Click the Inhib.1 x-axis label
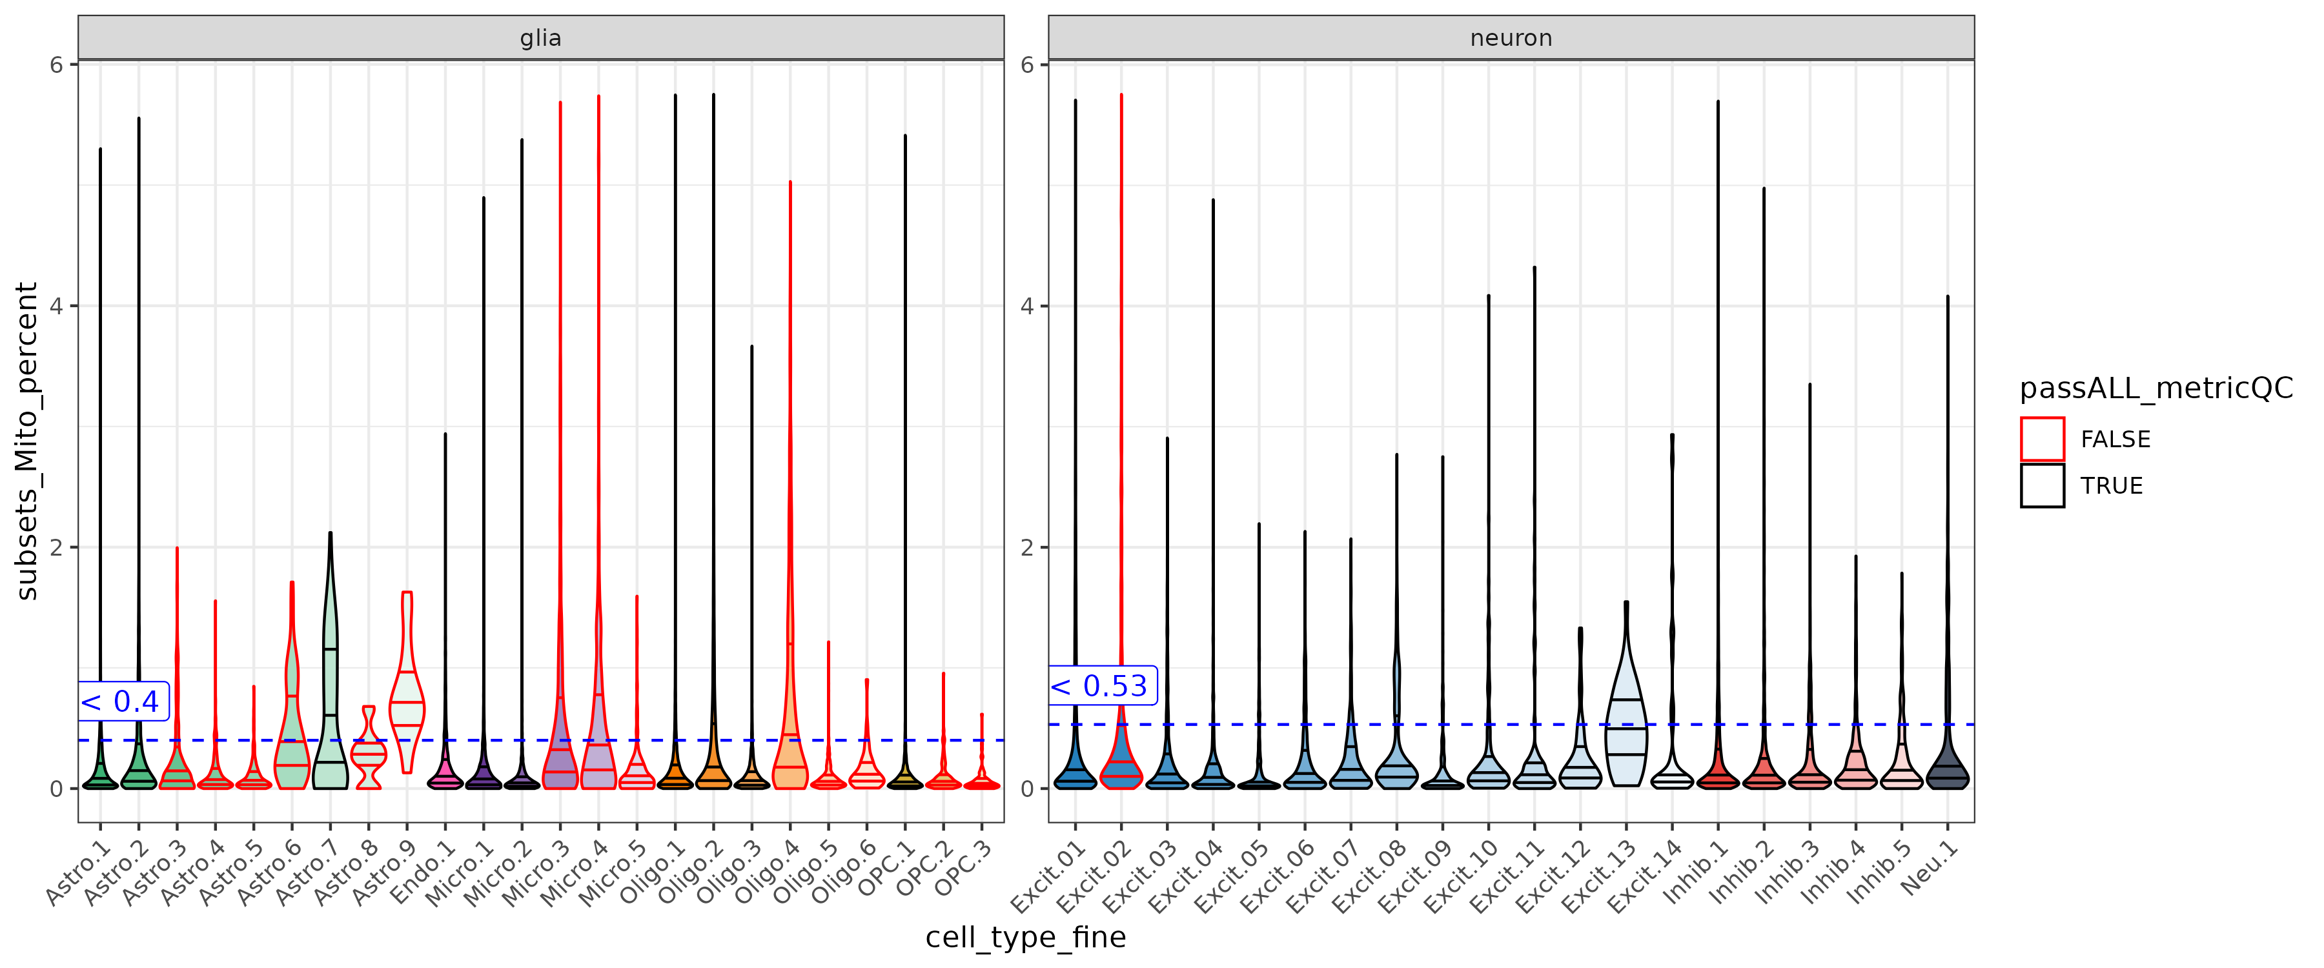 (x=1695, y=872)
